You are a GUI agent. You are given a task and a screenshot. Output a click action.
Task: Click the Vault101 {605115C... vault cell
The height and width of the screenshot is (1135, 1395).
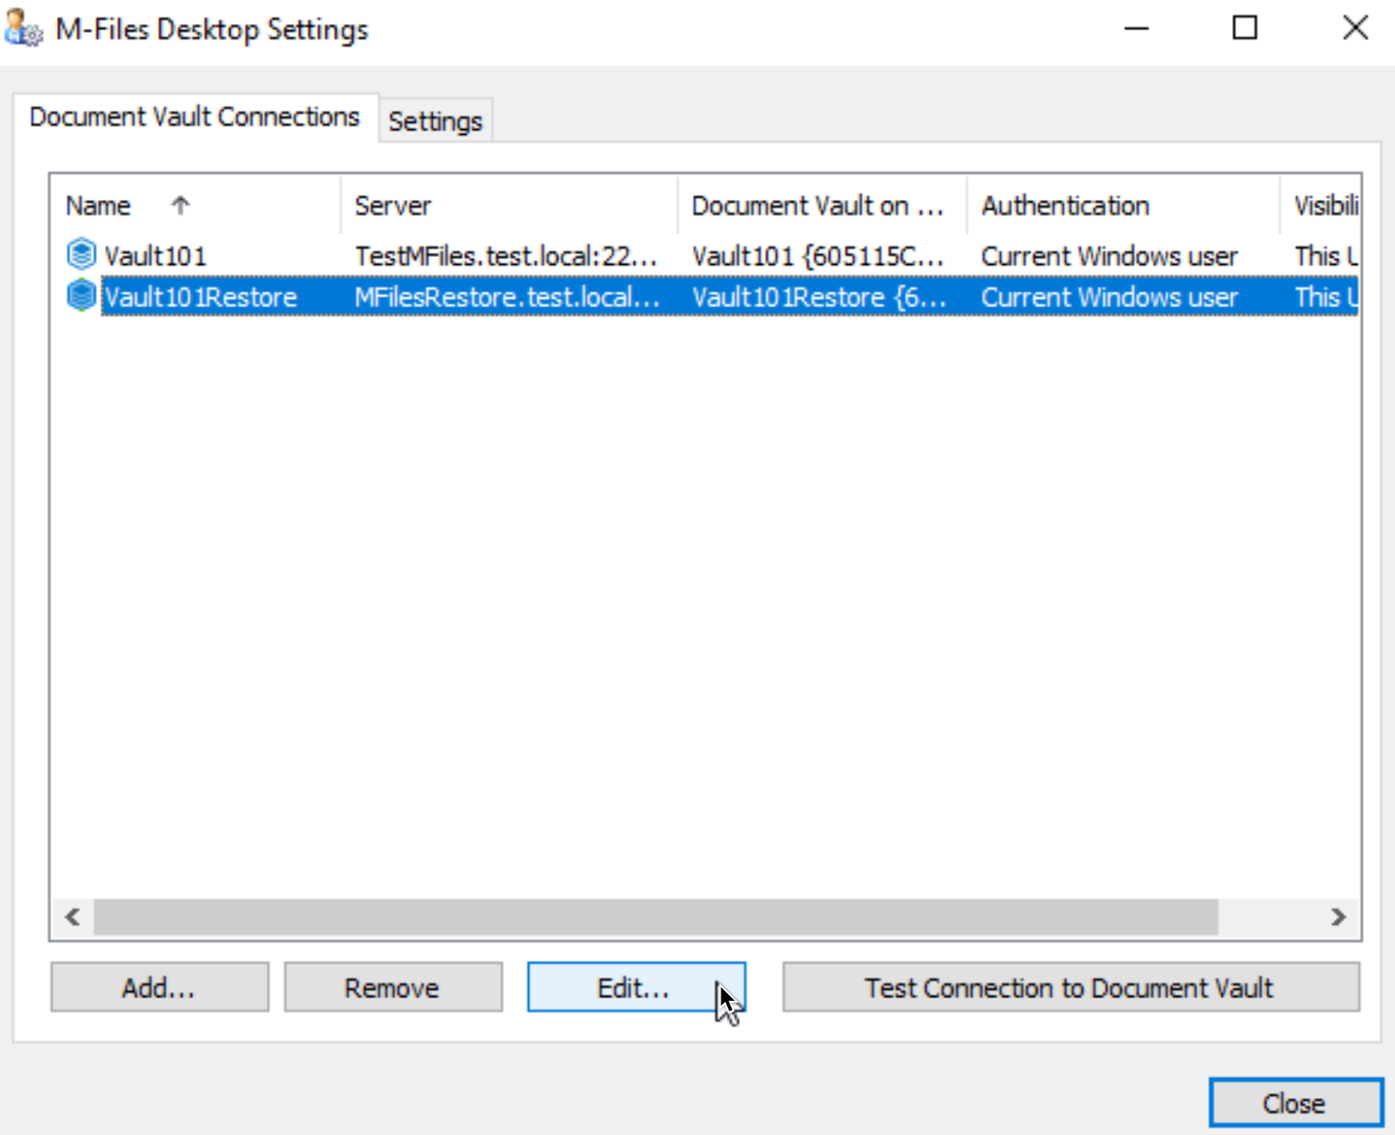click(x=818, y=256)
